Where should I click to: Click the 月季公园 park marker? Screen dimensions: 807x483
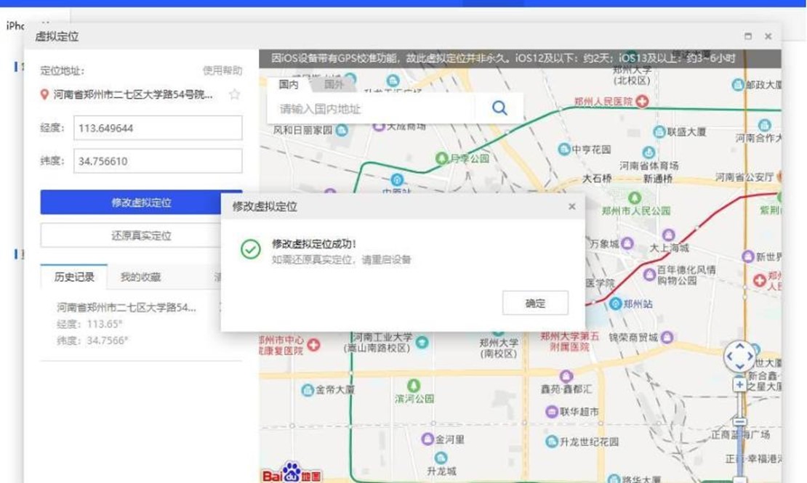point(441,158)
